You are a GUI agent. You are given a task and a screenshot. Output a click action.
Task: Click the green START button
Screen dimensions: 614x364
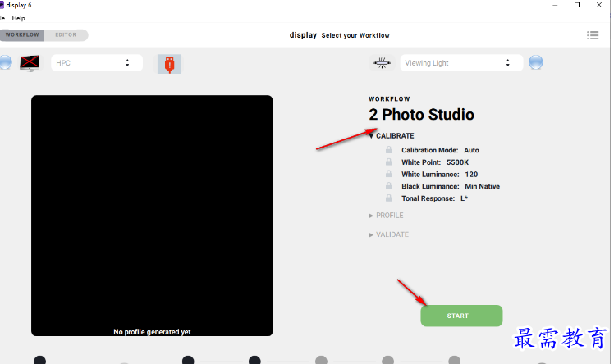[461, 316]
